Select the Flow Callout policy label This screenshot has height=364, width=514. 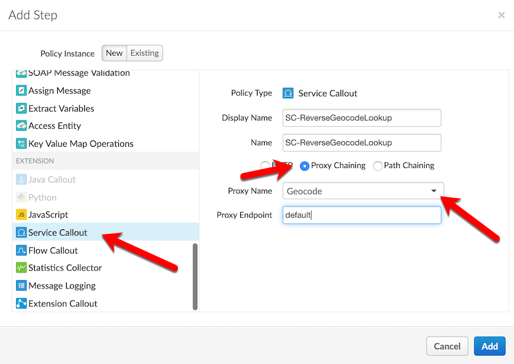click(x=53, y=251)
